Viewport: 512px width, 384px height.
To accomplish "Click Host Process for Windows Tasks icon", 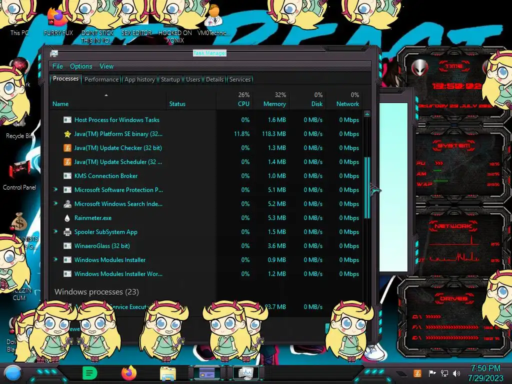I will click(67, 120).
